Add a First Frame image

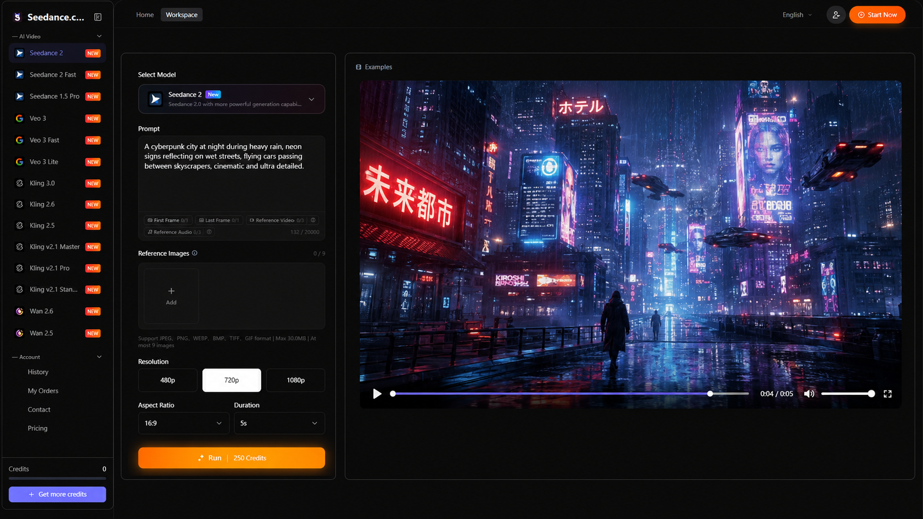[x=168, y=220]
